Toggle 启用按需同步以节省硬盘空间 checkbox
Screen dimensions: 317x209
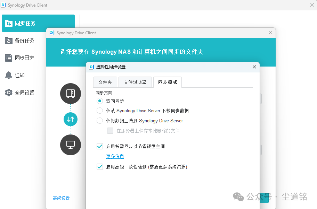click(100, 146)
